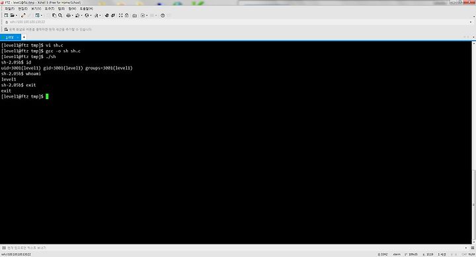Click the compose bar menu icon at right
Image resolution: width=476 pixels, height=257 pixels.
[473, 248]
